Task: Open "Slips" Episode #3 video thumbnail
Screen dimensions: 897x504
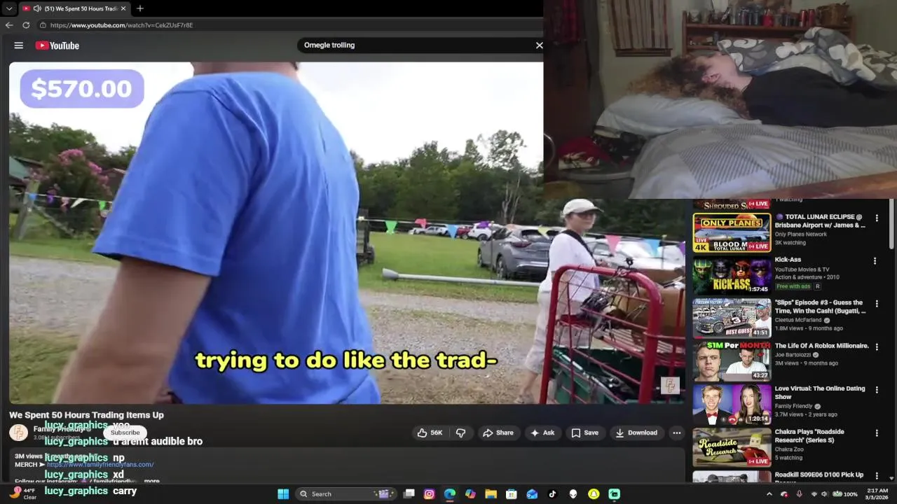Action: (x=732, y=318)
